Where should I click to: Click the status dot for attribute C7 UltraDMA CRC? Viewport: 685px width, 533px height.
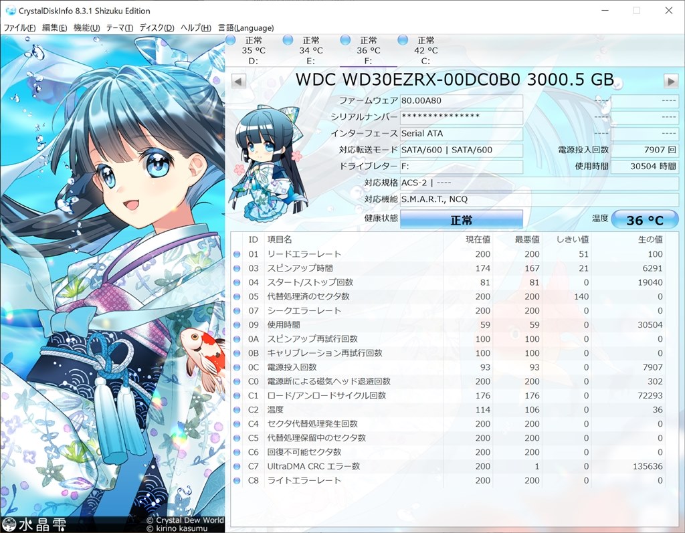(x=237, y=466)
